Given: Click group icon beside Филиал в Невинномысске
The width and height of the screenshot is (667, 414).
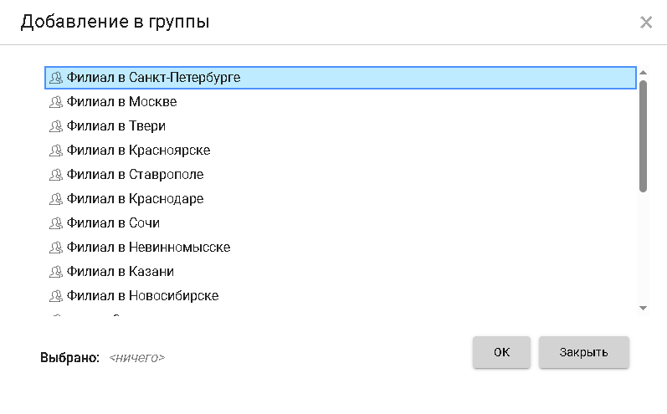Looking at the screenshot, I should point(56,248).
